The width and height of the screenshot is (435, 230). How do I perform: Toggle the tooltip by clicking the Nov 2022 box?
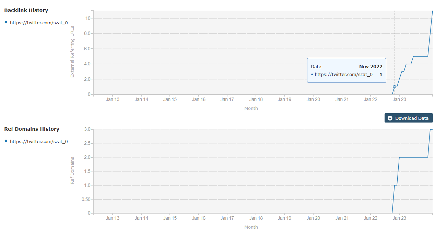(x=346, y=70)
